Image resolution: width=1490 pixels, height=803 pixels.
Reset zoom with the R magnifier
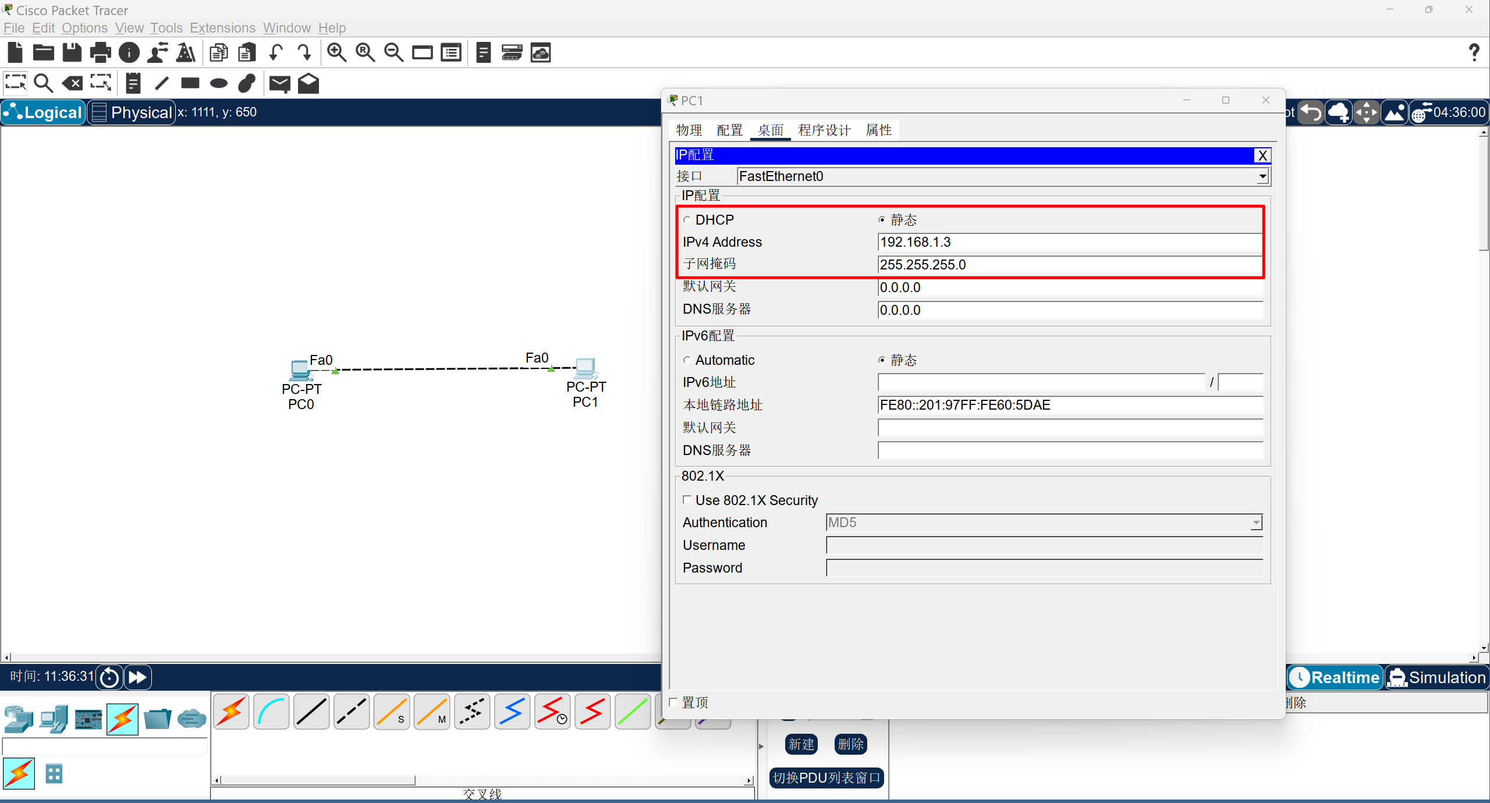(365, 53)
